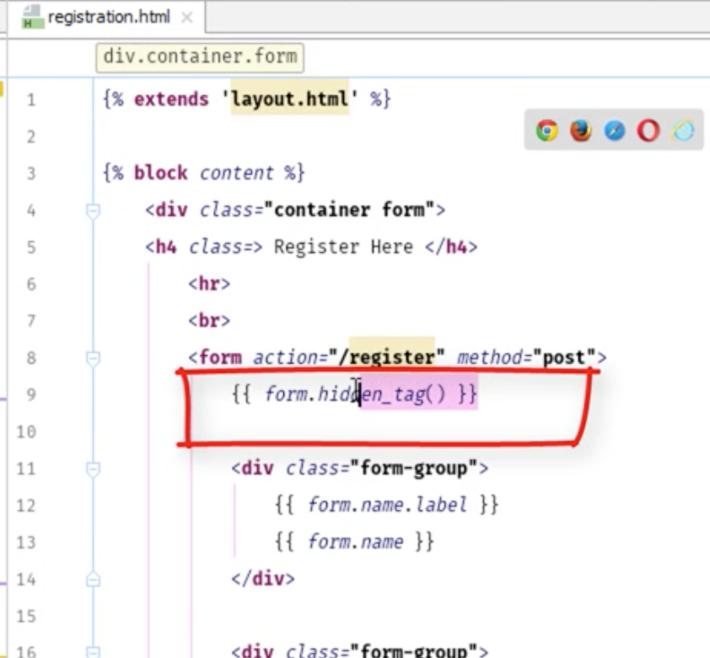Click line number 15 in gutter
This screenshot has width=710, height=658.
(26, 617)
